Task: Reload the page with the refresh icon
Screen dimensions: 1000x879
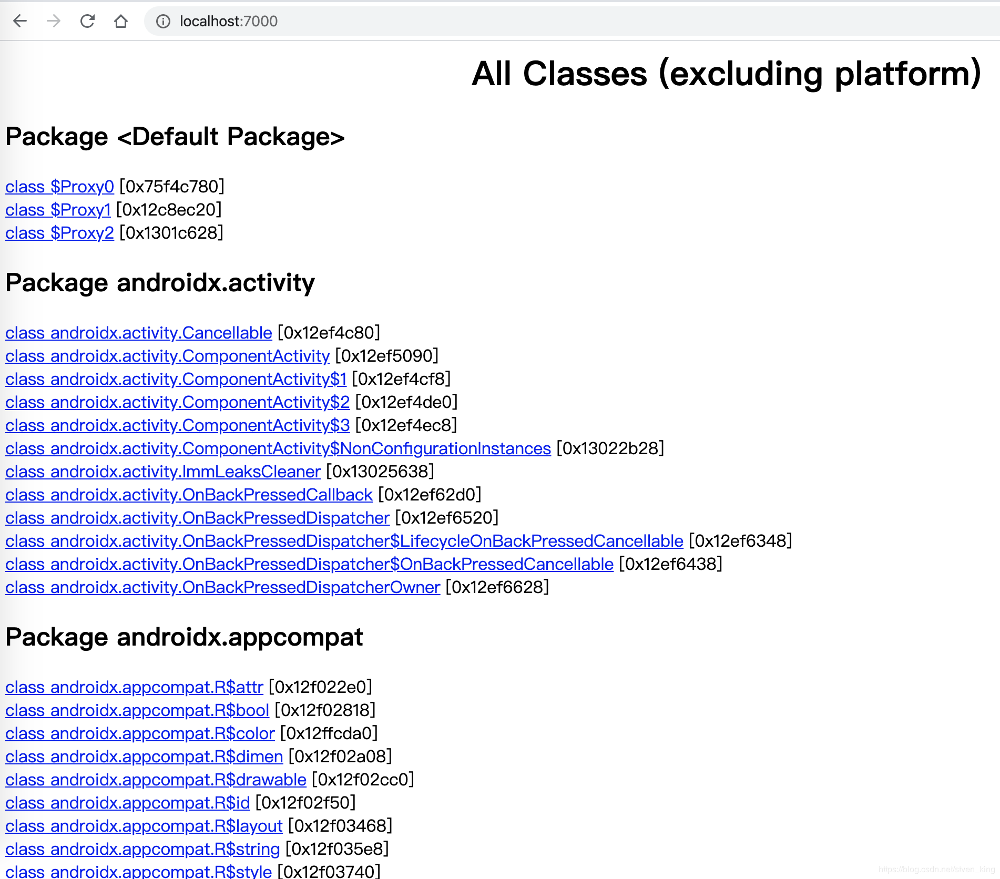Action: pos(87,21)
